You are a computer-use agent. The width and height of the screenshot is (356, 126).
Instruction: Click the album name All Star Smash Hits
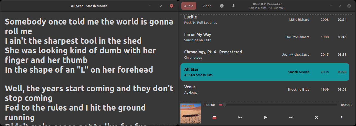[198, 75]
